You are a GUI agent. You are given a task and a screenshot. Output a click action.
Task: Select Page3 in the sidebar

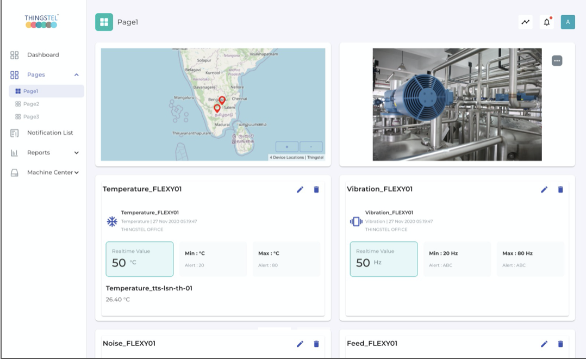click(x=31, y=117)
